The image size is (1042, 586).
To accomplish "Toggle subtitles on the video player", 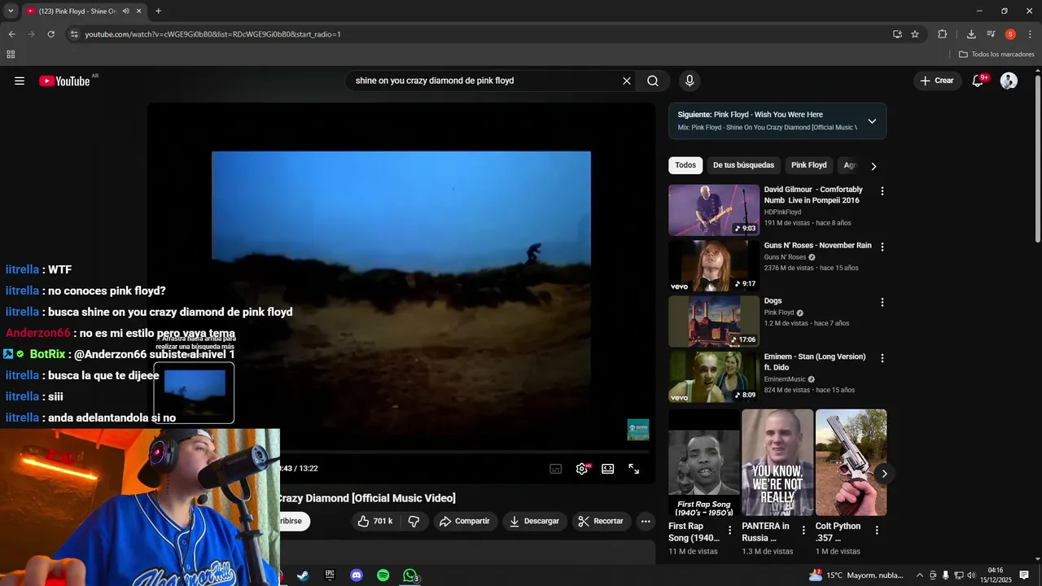I will tap(556, 469).
